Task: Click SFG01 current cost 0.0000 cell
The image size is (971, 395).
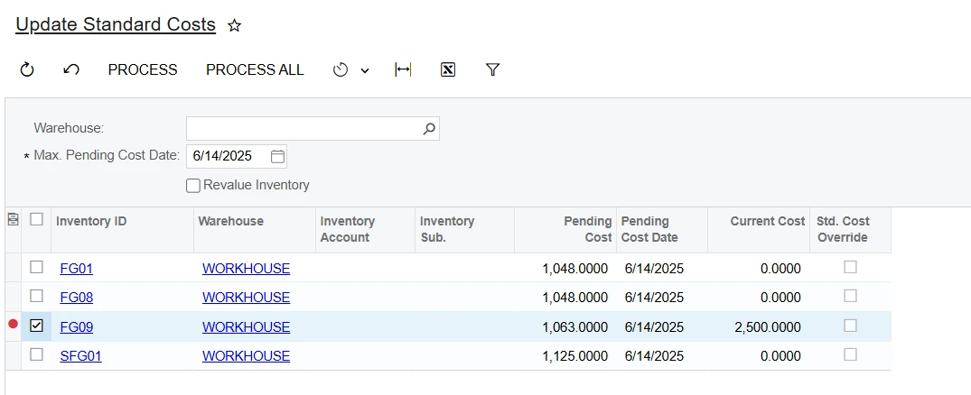Action: pyautogui.click(x=759, y=356)
